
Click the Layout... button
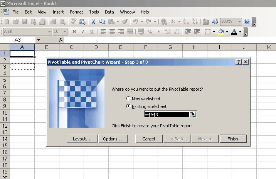click(82, 139)
